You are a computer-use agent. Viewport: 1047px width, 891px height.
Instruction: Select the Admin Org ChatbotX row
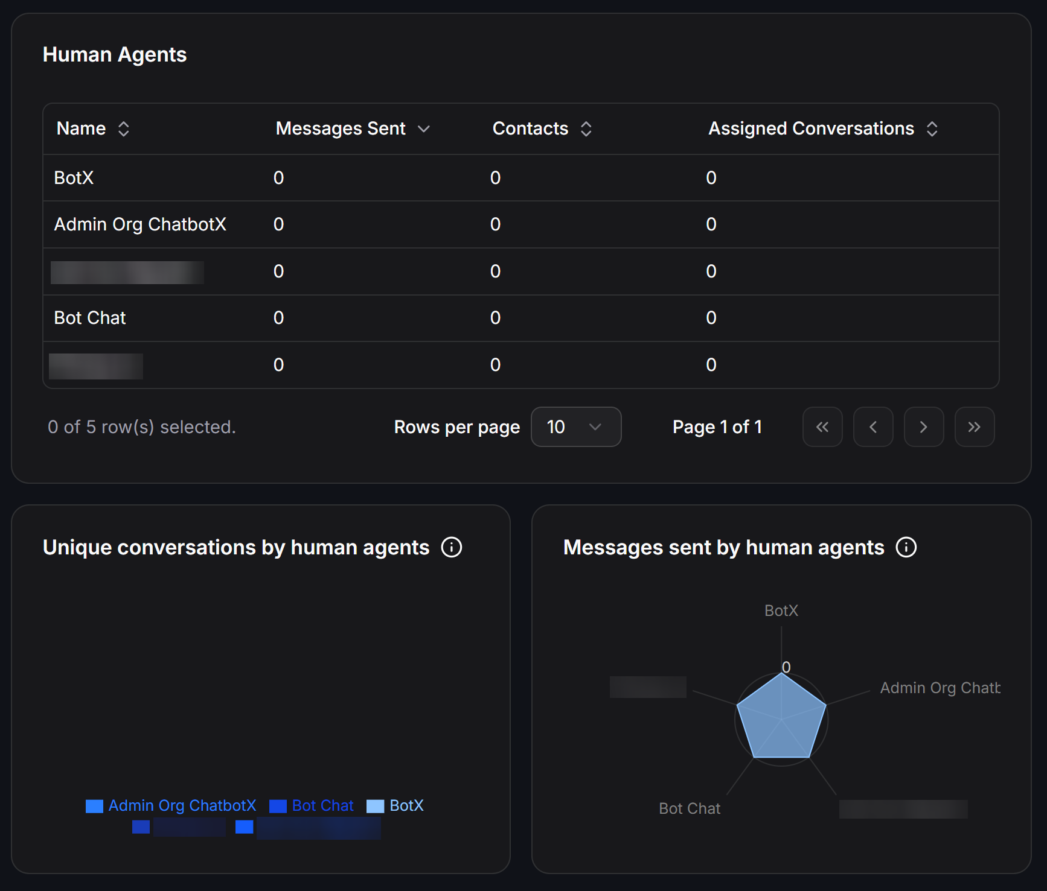(x=521, y=224)
